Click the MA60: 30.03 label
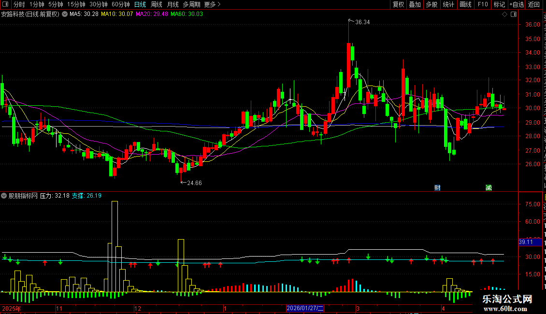The image size is (546, 314). tap(187, 14)
